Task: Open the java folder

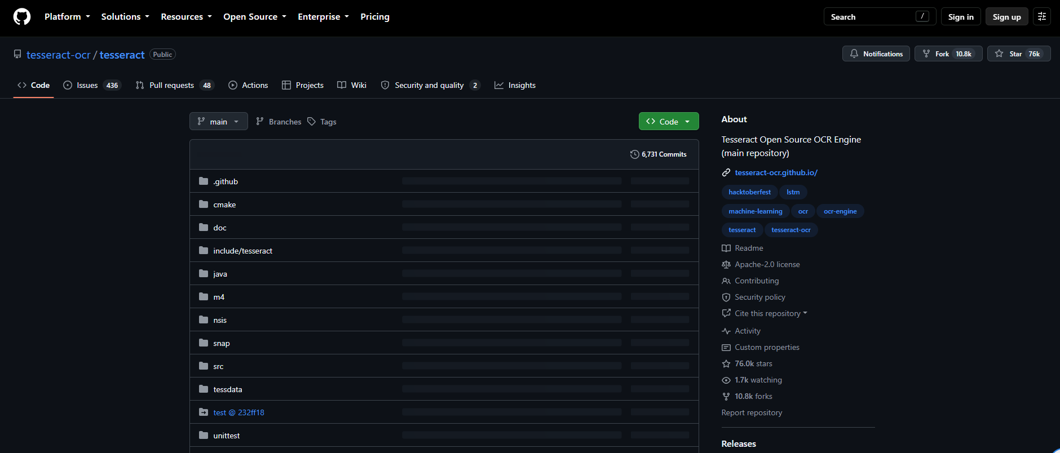Action: (220, 274)
